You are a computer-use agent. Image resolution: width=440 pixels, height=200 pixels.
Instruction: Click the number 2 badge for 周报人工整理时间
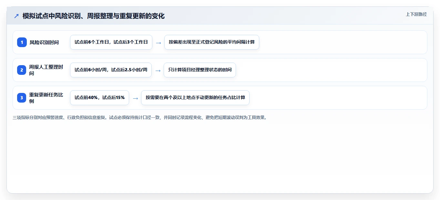[x=22, y=70]
